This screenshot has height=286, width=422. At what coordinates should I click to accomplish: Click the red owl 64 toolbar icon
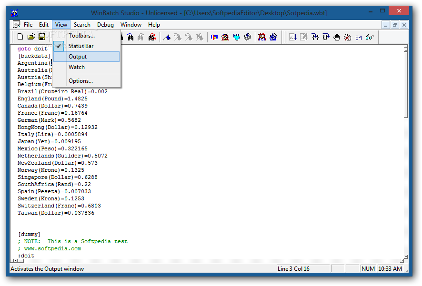[262, 37]
